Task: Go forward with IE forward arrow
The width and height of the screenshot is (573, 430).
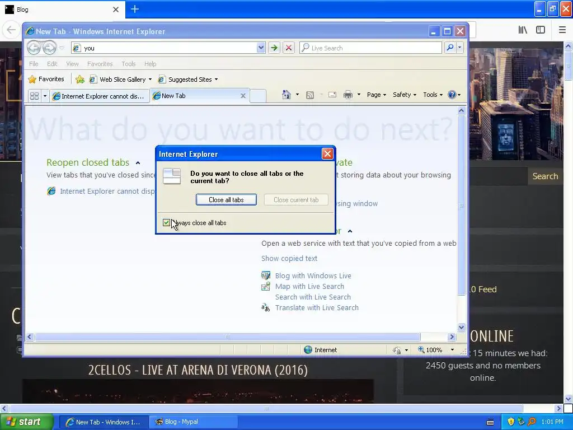Action: click(49, 48)
